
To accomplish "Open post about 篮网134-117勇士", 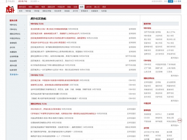I will coord(55,56).
